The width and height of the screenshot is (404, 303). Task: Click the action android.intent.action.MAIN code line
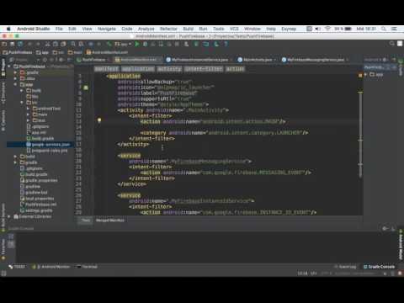tap(213, 122)
